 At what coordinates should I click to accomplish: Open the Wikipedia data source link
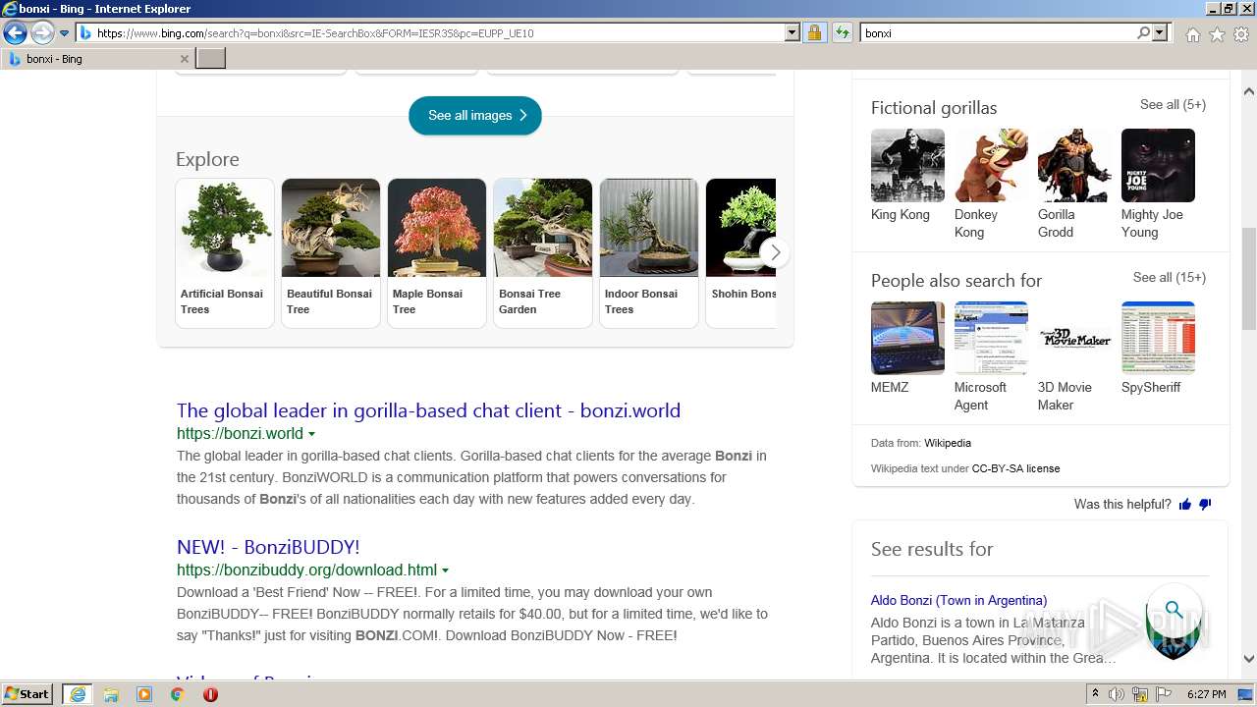(x=948, y=443)
